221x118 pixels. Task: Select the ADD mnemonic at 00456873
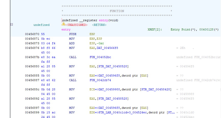point(72,43)
